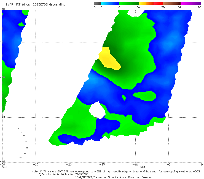The width and height of the screenshot is (204, 179).
Task: Pick the yellow segment of the color bar
Action: [x=143, y=3]
